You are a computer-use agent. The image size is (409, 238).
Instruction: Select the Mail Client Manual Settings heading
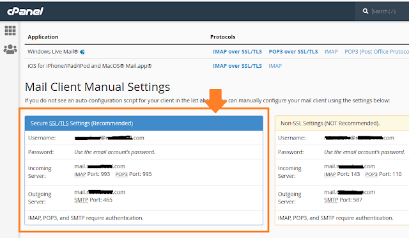pos(97,87)
